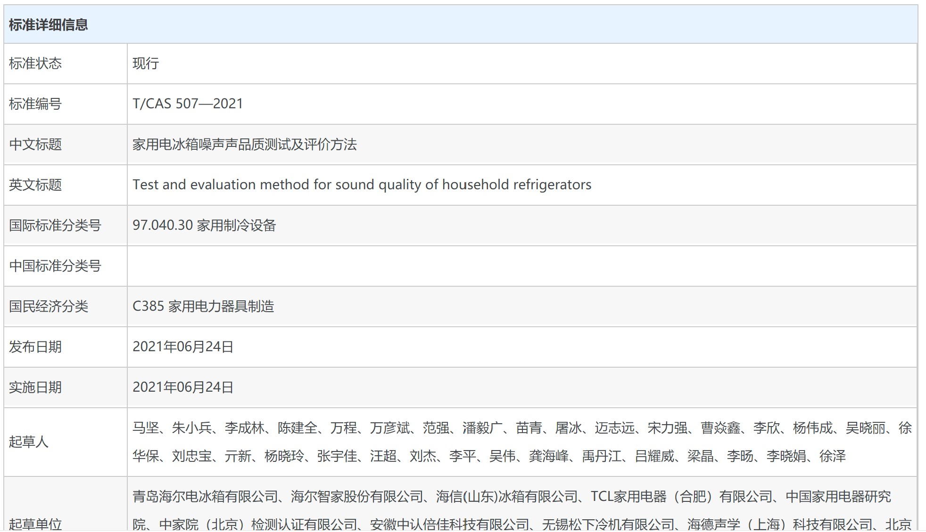
Task: Click the value C385 家用电力器具制造
Action: (203, 306)
